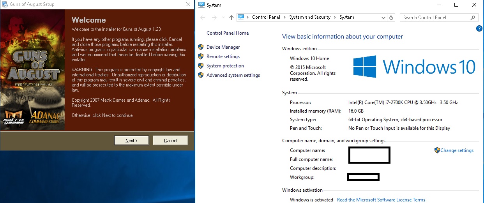The height and width of the screenshot is (203, 484).
Task: Open Device Manager link
Action: click(223, 47)
